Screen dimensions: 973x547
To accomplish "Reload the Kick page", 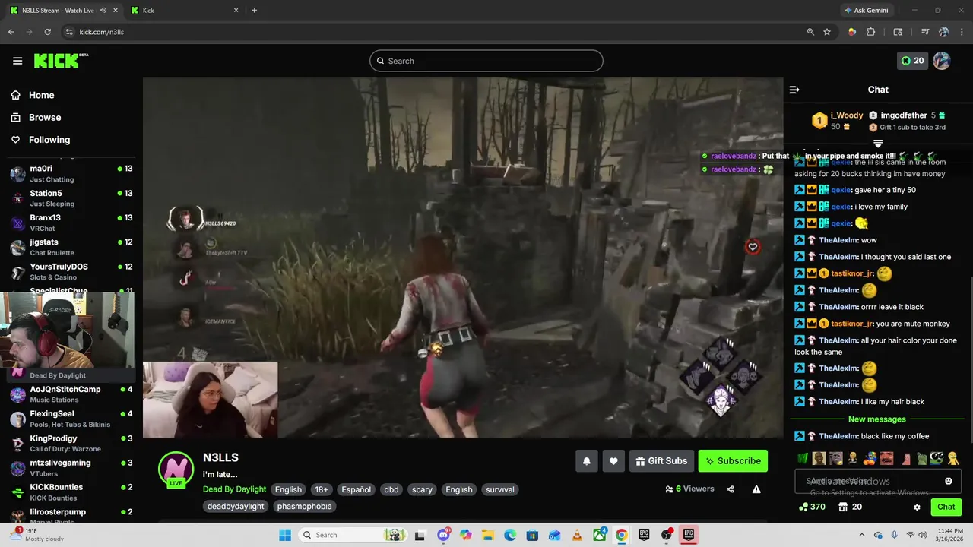I will [x=47, y=32].
